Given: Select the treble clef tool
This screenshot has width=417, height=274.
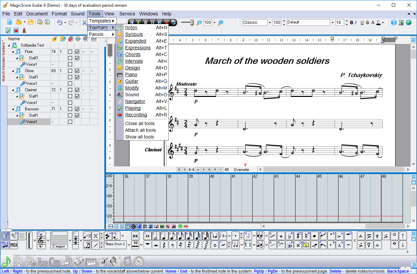Looking at the screenshot, I should (41, 240).
